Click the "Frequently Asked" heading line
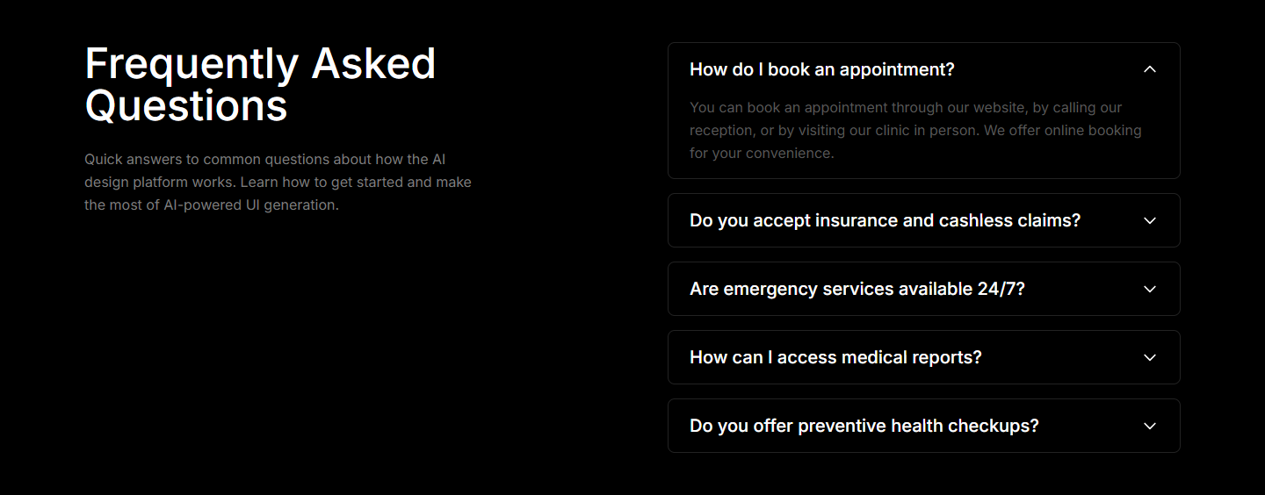This screenshot has height=495, width=1265. pyautogui.click(x=260, y=64)
